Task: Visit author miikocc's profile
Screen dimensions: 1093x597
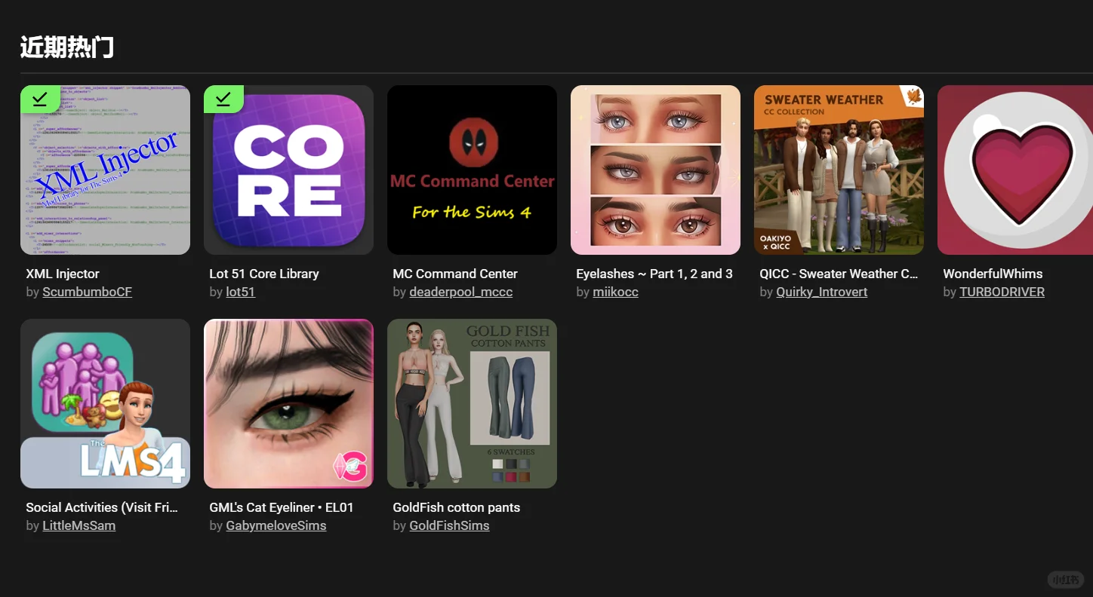Action: coord(615,292)
